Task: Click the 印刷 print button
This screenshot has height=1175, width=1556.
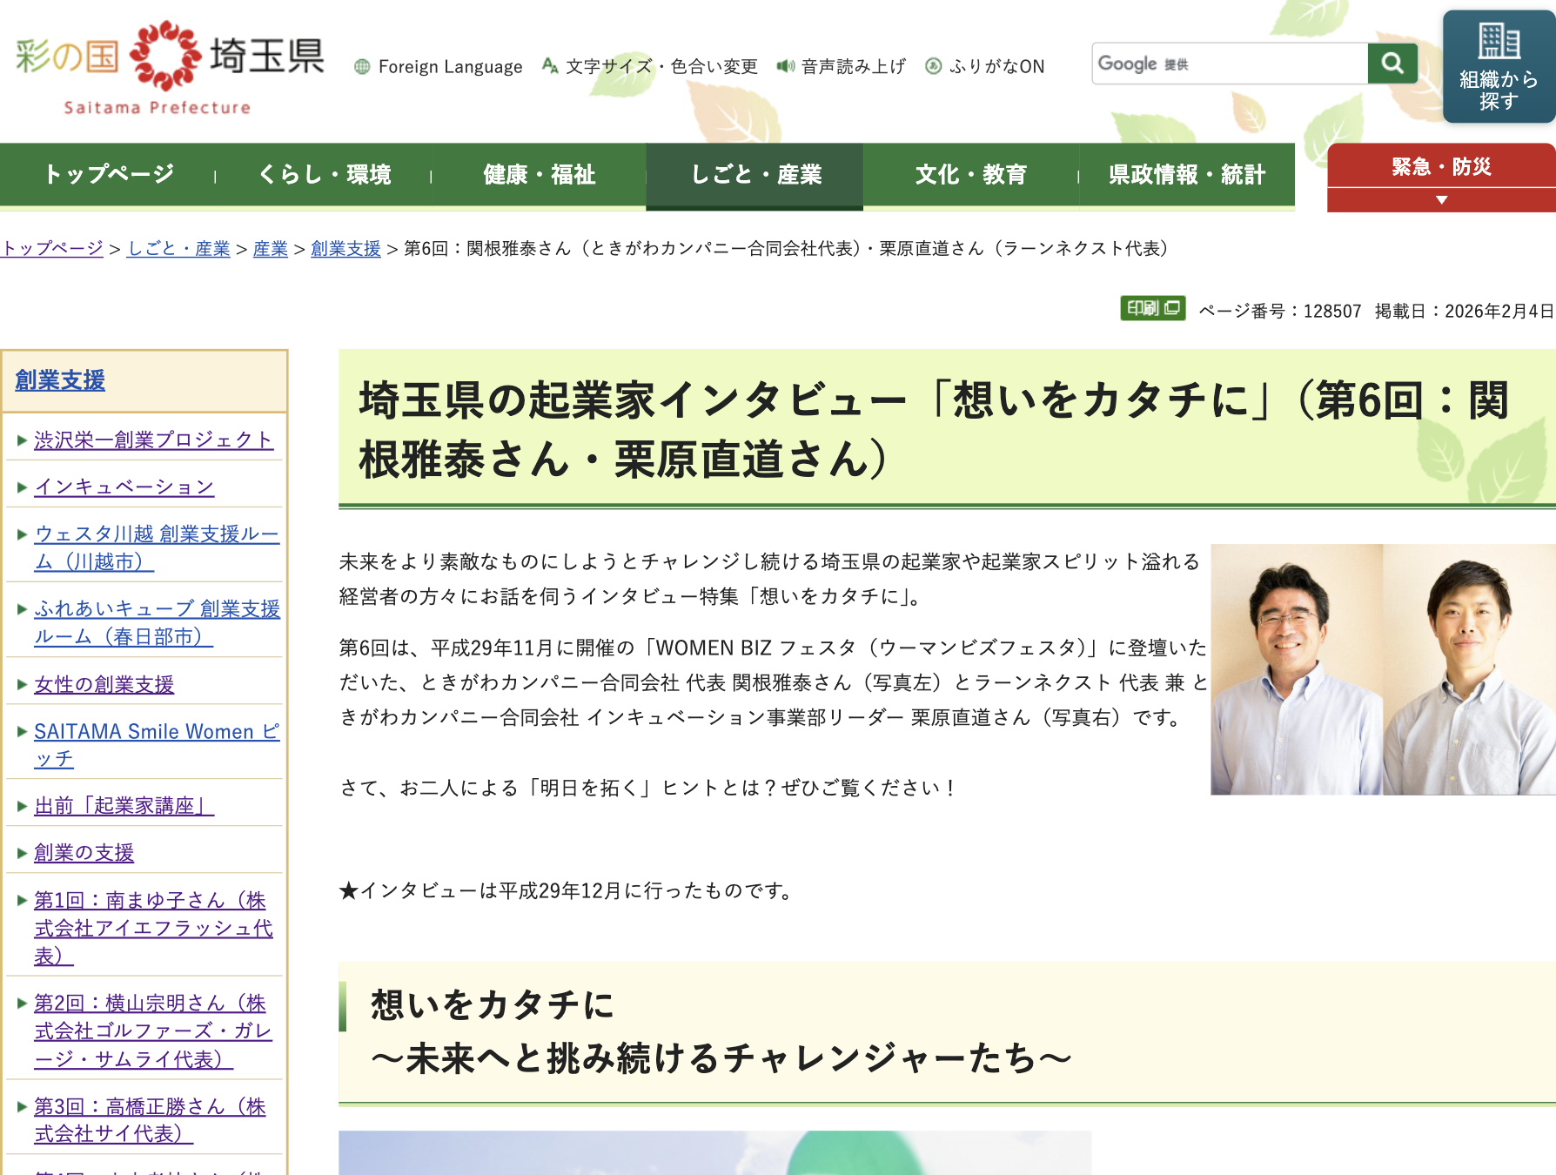Action: tap(1152, 308)
